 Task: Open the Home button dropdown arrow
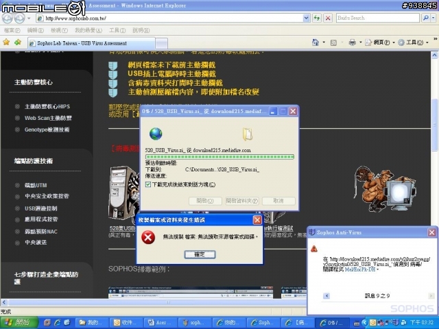click(324, 42)
